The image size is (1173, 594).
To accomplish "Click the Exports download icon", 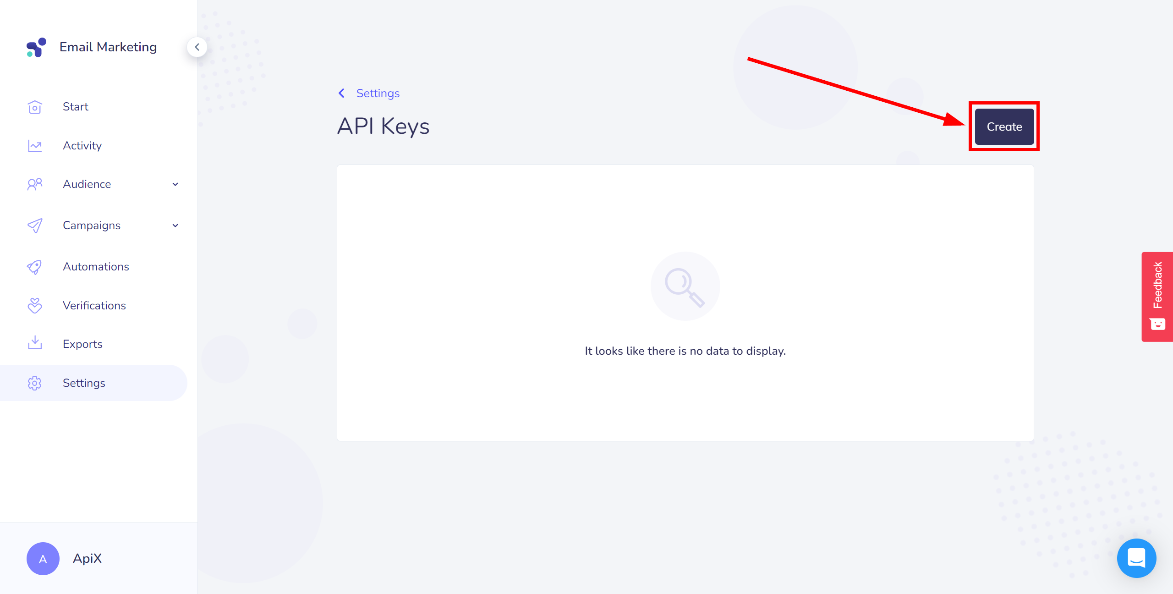I will 35,344.
